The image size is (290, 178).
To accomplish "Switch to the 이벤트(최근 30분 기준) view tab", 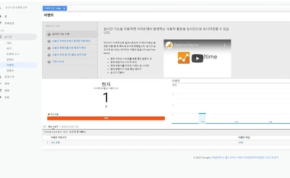I will [69, 127].
